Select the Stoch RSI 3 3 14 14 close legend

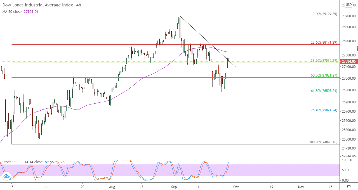point(23,162)
